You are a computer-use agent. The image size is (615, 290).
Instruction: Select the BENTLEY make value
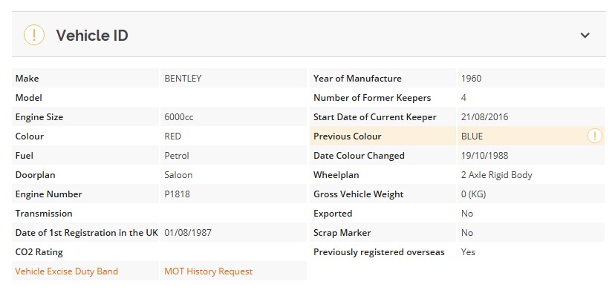coord(183,79)
